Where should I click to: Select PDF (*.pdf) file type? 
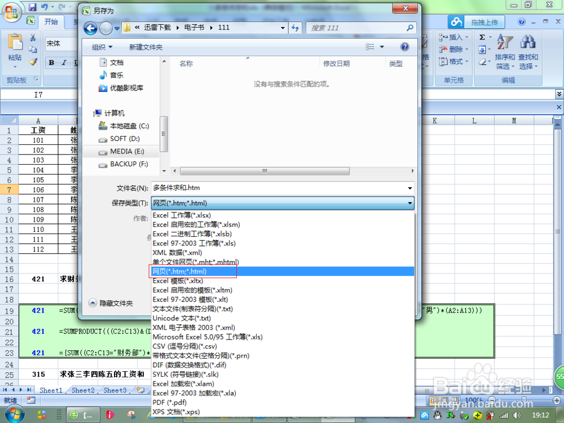tap(169, 402)
